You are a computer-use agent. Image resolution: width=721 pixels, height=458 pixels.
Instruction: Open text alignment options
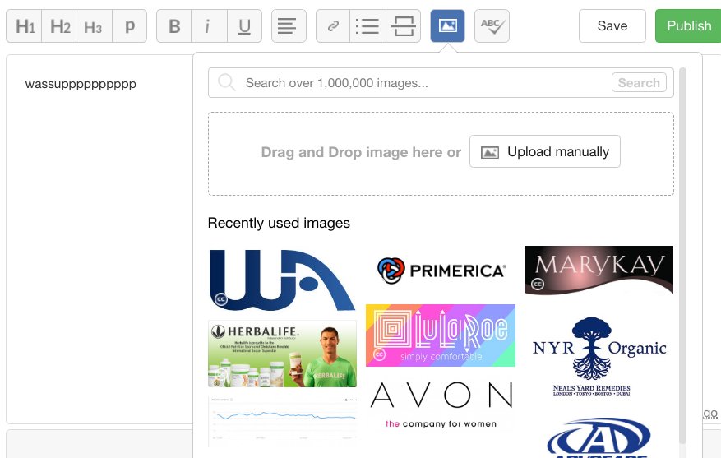(289, 26)
